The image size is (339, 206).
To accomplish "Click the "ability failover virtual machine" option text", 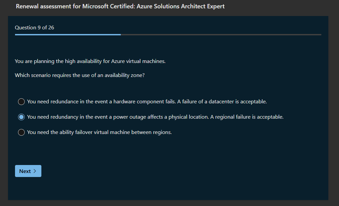I will pyautogui.click(x=99, y=132).
